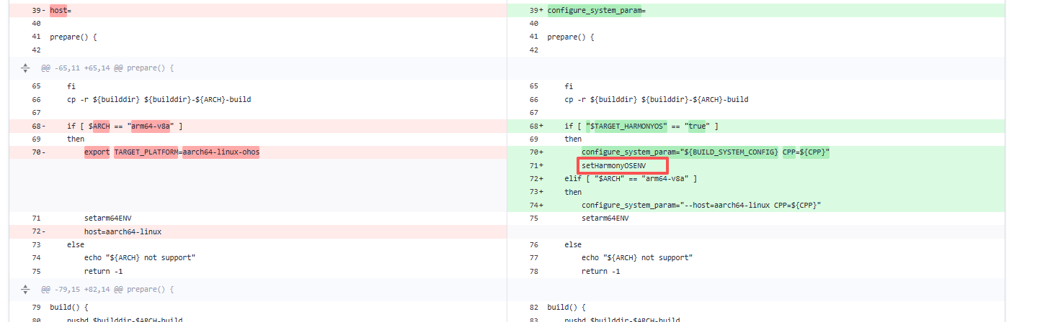Click the removed line 'host='
Screen dimensions: 1058x322
tap(258, 11)
